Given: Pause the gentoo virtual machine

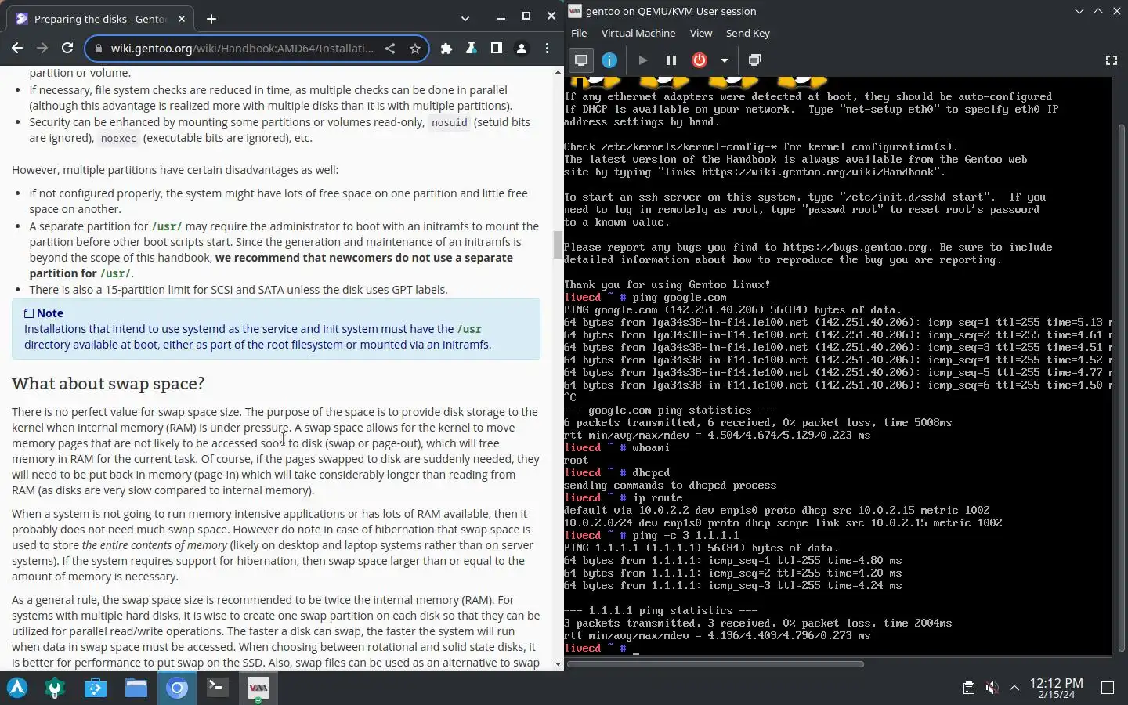Looking at the screenshot, I should pos(671,60).
